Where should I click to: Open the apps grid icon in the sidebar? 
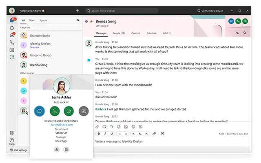point(12,133)
